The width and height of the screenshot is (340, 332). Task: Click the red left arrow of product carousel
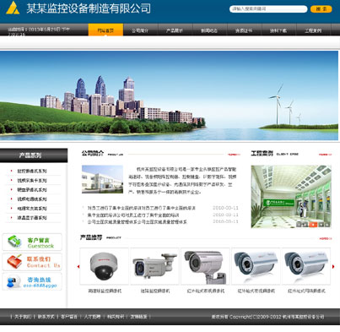click(x=78, y=266)
